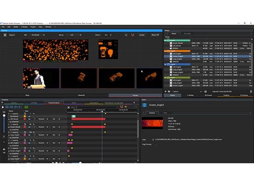Collapse the green Reveal media folder
Image resolution: width=254 pixels, height=185 pixels.
165,40
